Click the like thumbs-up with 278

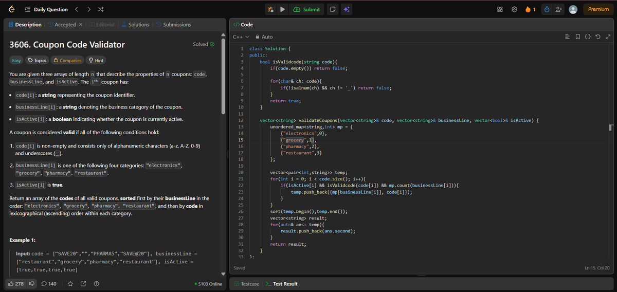[x=15, y=284]
